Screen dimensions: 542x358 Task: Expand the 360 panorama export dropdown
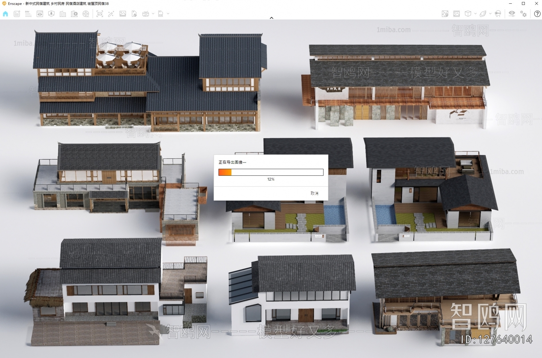point(153,14)
